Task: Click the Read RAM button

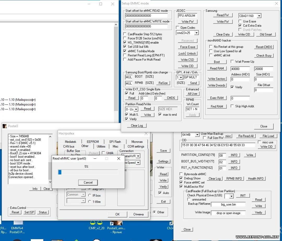Action: coord(217,68)
